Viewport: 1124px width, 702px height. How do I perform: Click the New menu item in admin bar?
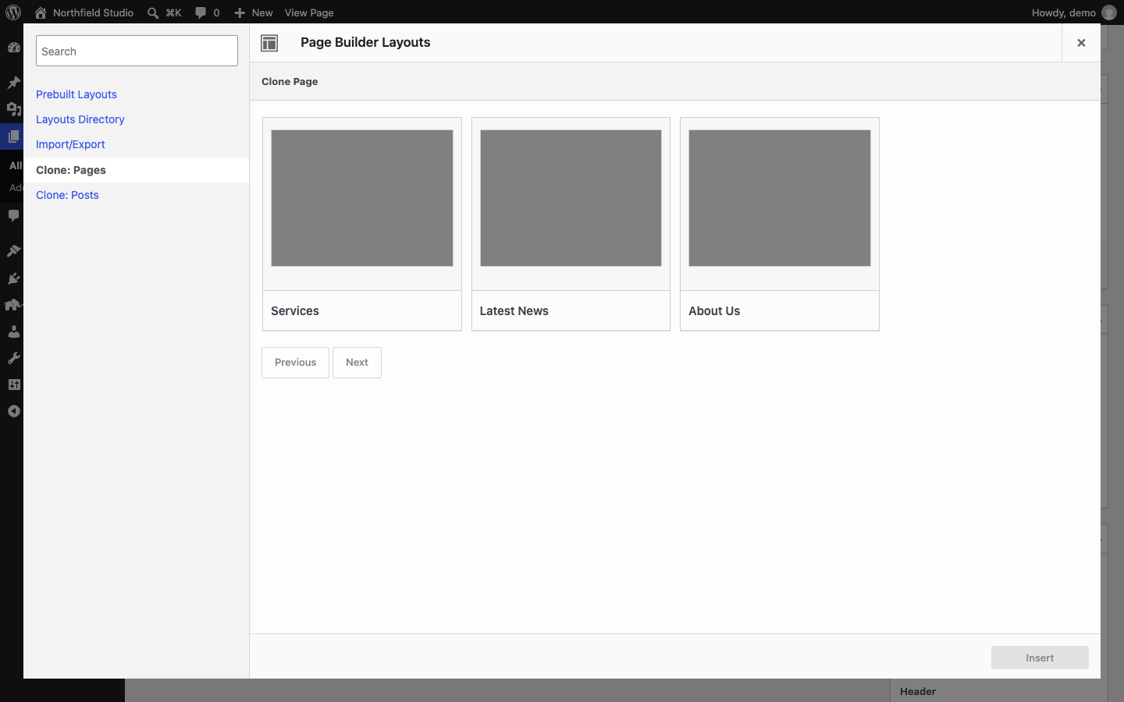click(x=262, y=12)
